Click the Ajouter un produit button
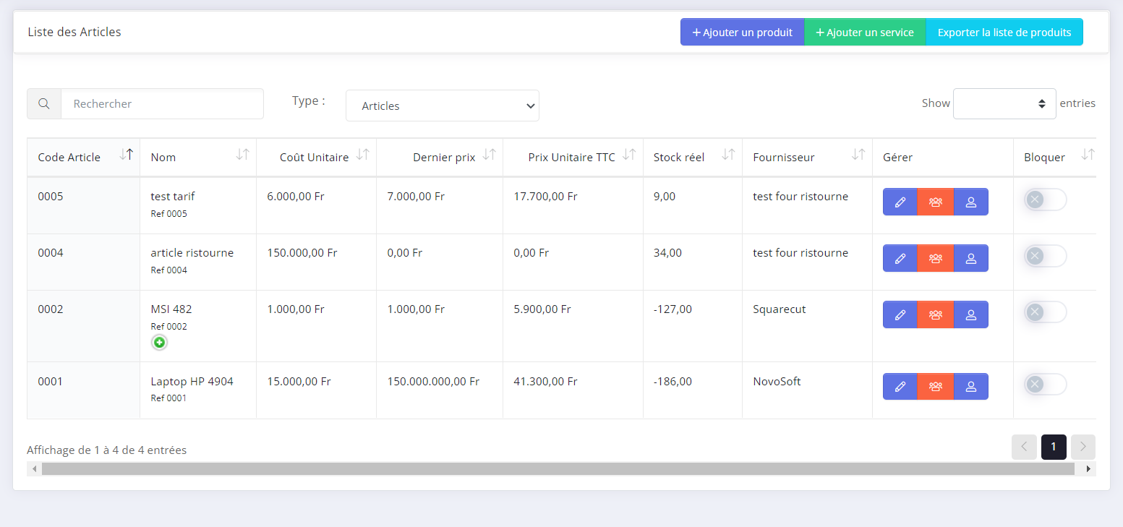The image size is (1123, 527). [x=742, y=32]
